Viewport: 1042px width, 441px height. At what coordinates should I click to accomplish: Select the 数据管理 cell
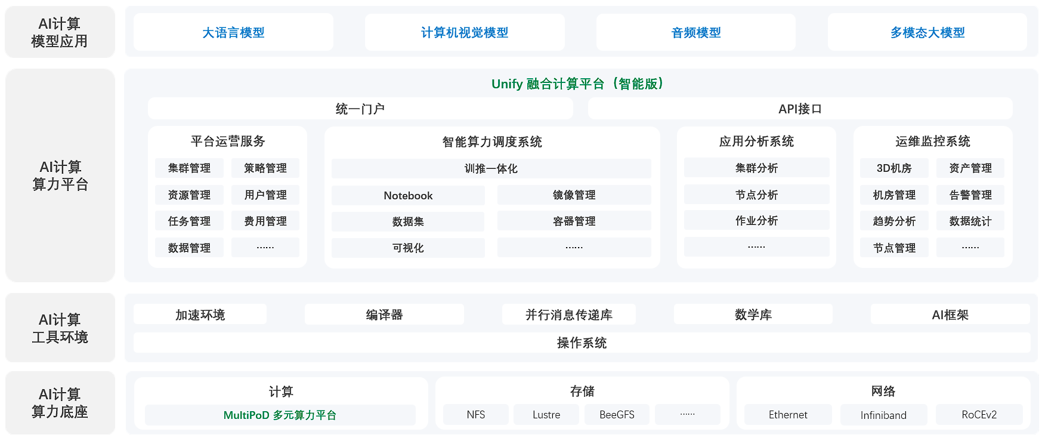(189, 248)
